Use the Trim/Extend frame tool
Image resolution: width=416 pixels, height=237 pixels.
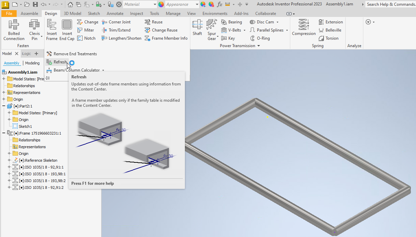(116, 30)
